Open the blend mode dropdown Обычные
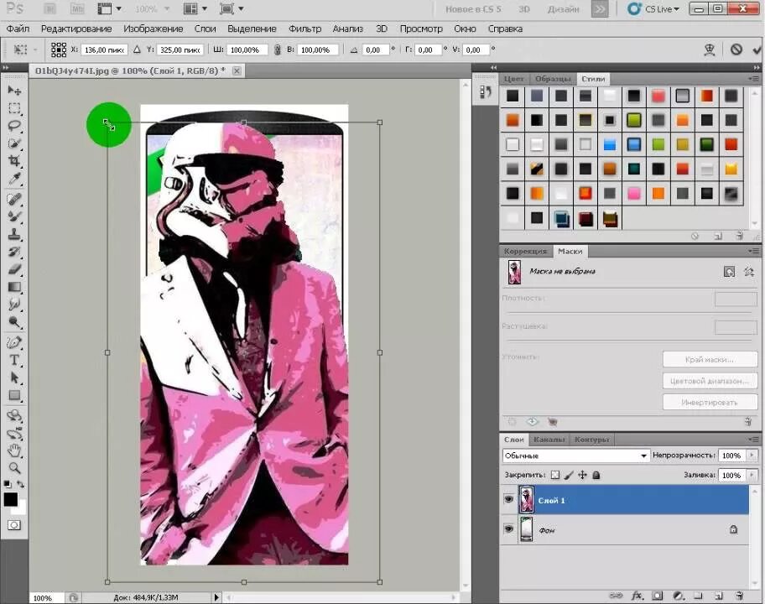Screen dimensions: 765x604 tap(575, 456)
